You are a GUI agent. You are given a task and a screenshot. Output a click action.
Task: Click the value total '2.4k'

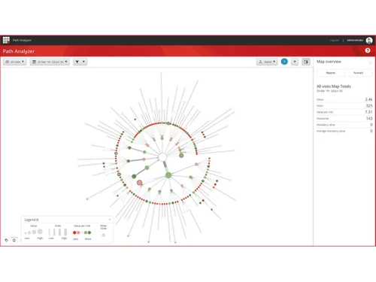coord(368,99)
